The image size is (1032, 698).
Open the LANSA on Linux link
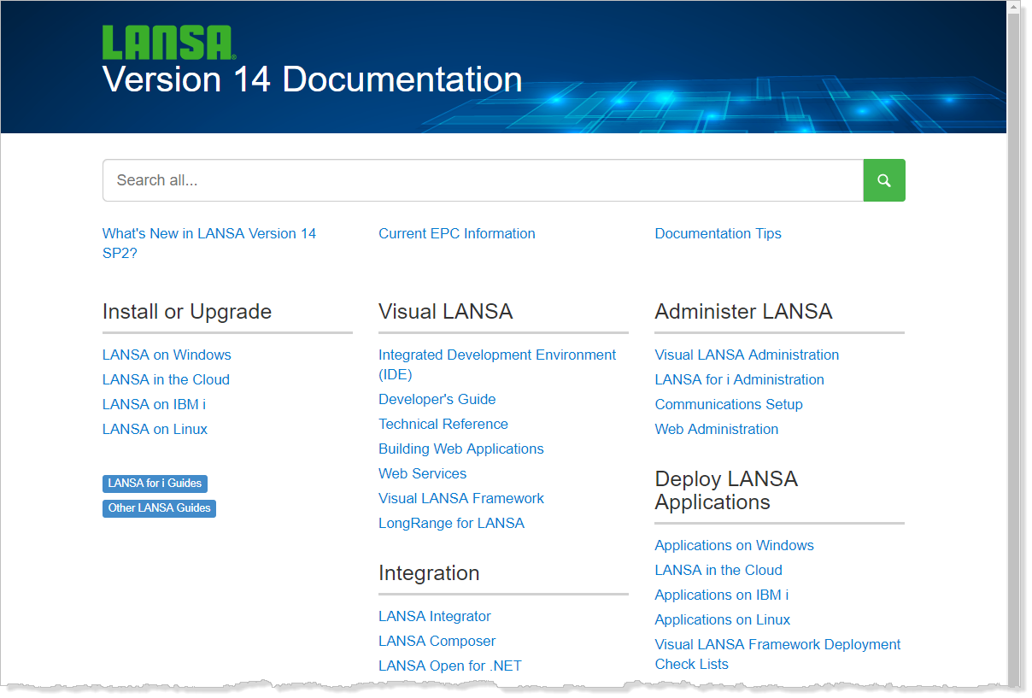(155, 429)
